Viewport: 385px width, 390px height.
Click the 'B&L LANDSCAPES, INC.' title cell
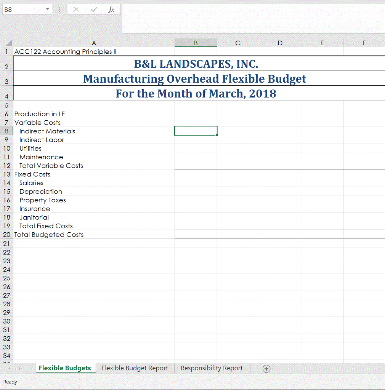click(199, 64)
